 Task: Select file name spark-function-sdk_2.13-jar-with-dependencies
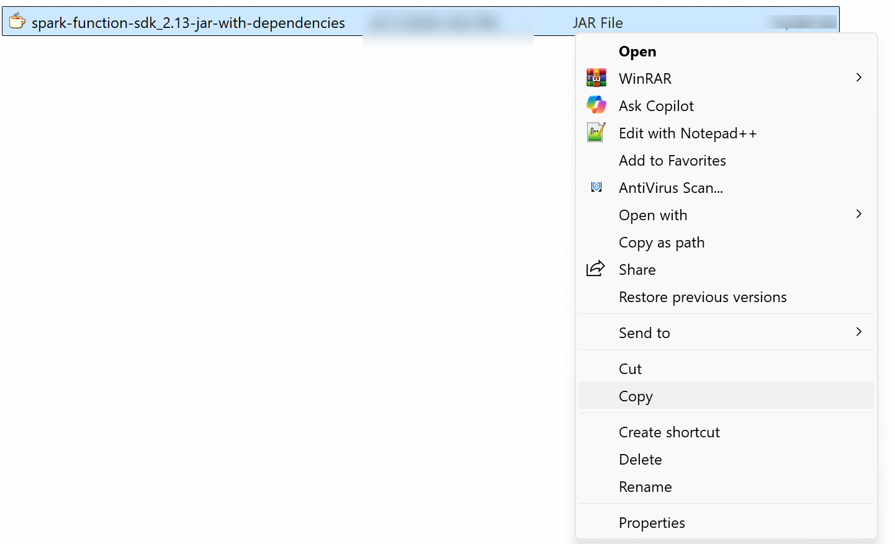[x=188, y=23]
